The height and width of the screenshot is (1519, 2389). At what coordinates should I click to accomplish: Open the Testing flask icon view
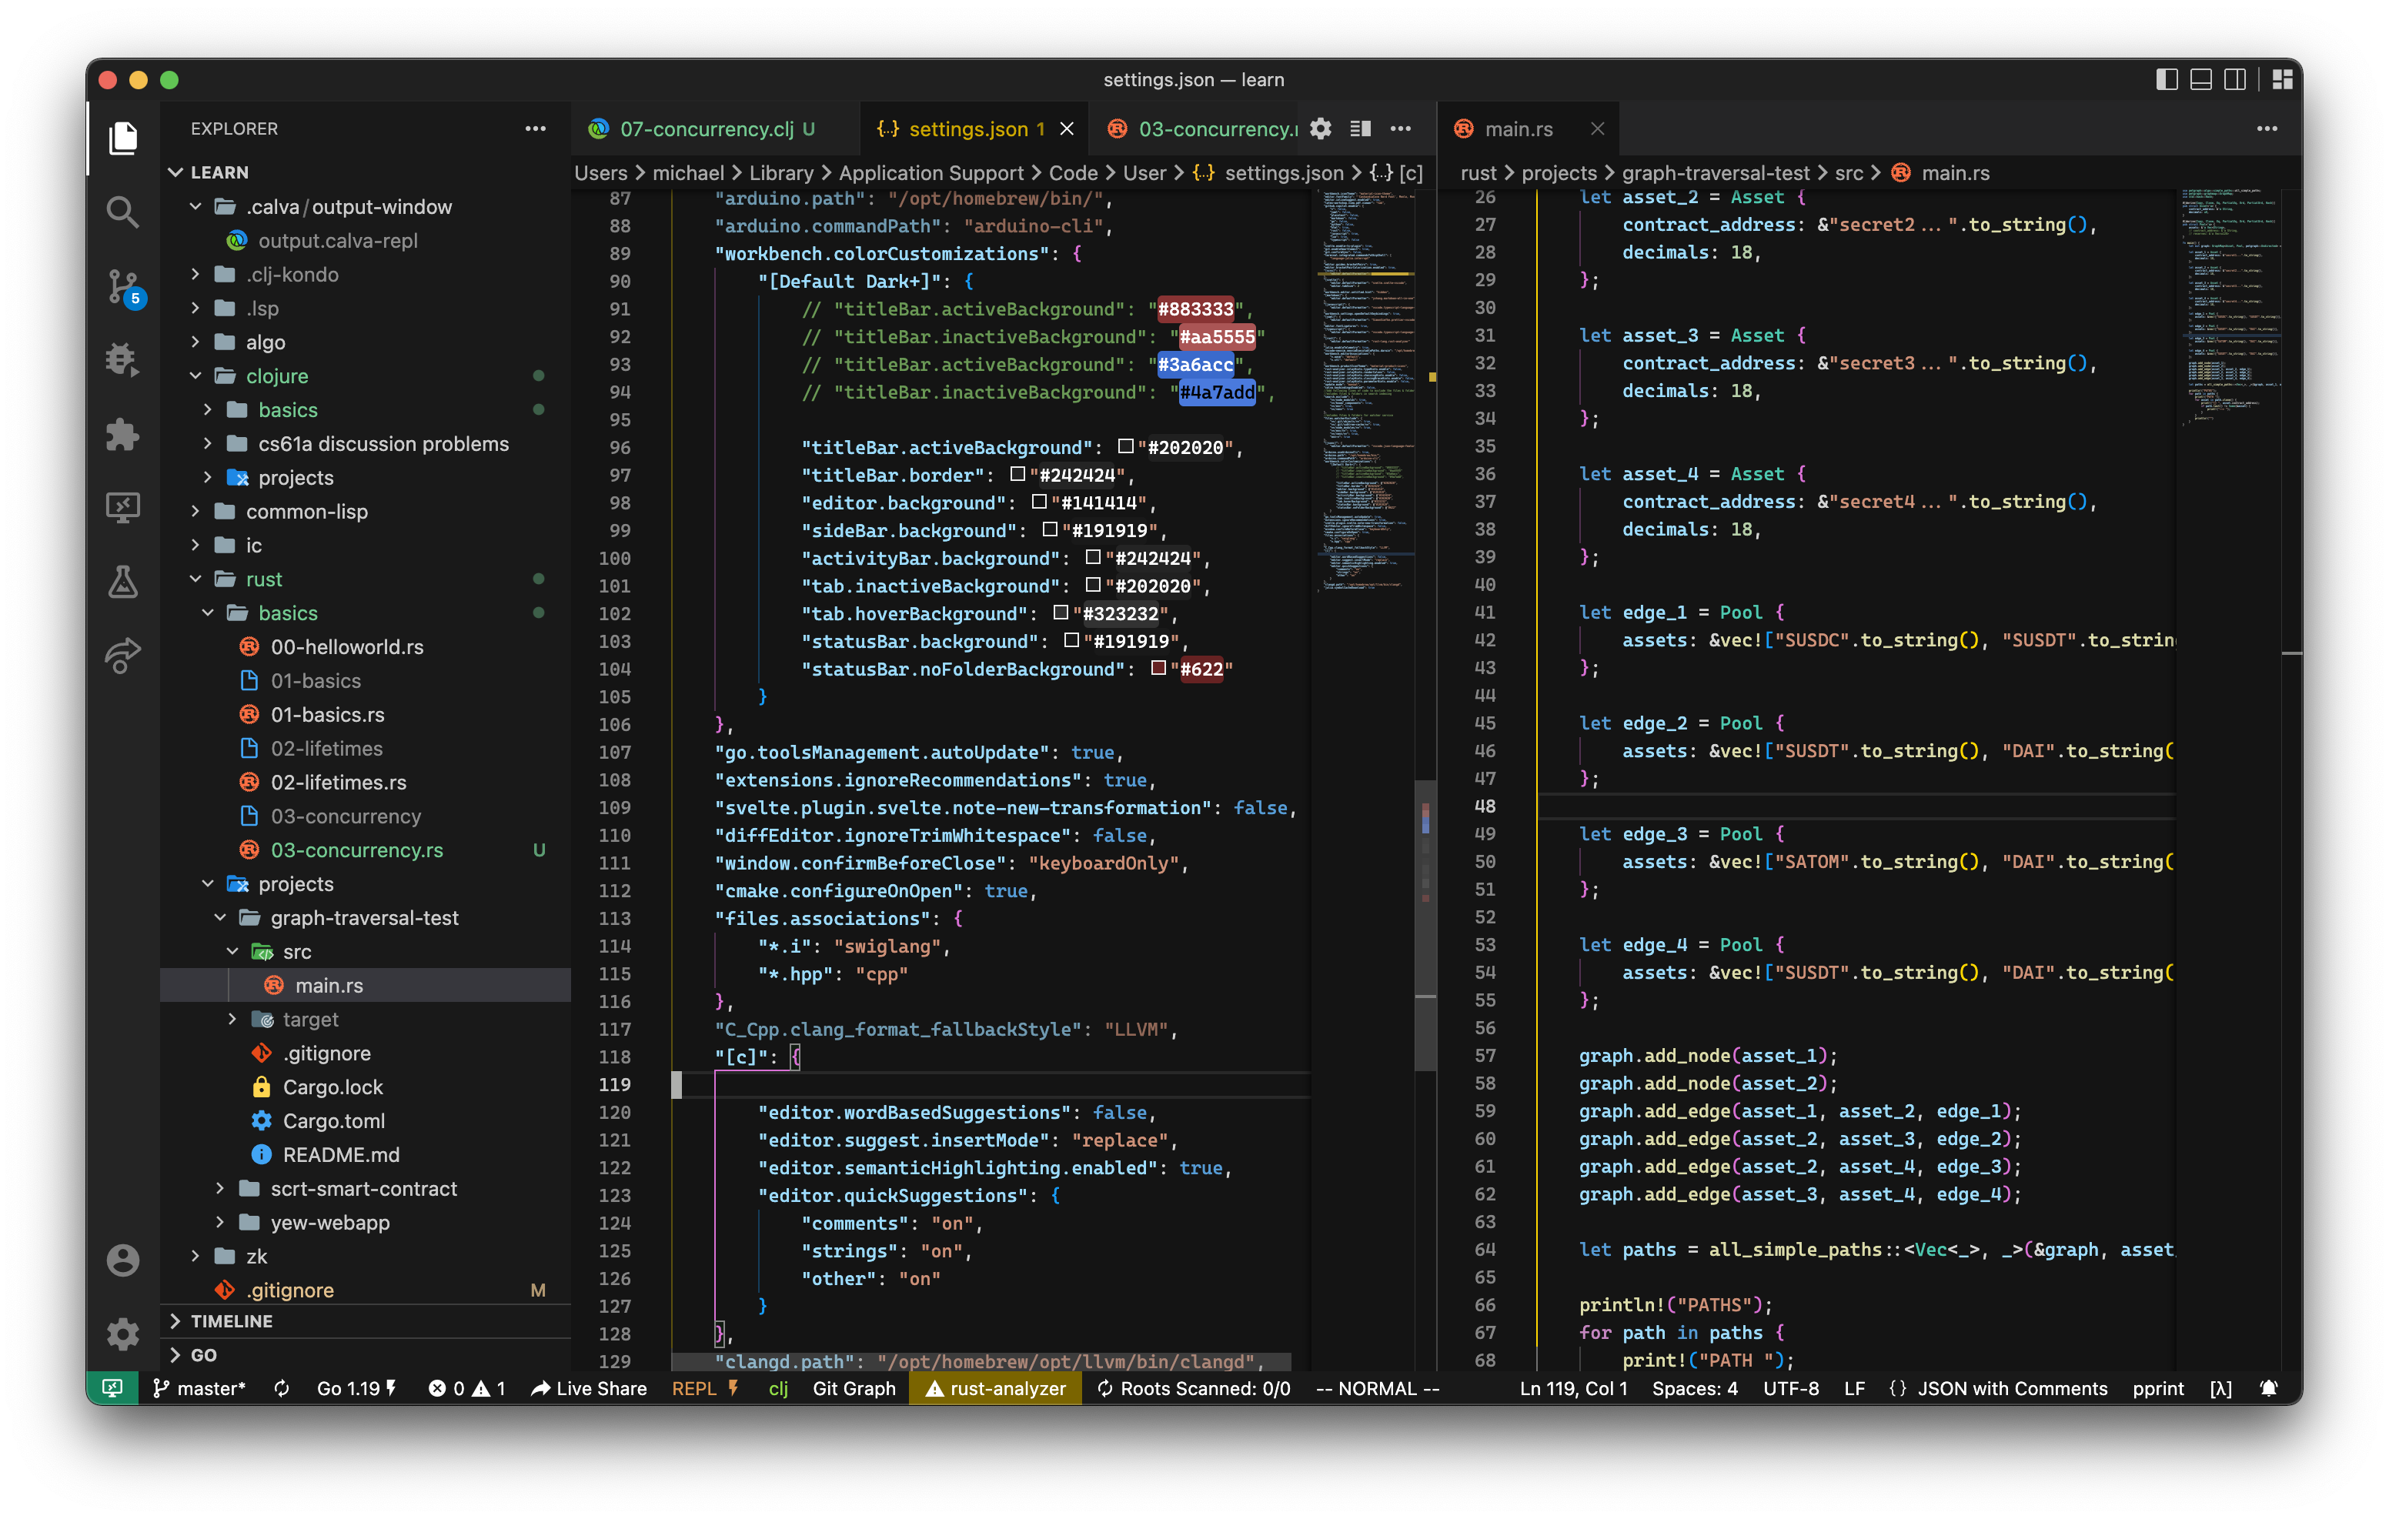coord(122,582)
